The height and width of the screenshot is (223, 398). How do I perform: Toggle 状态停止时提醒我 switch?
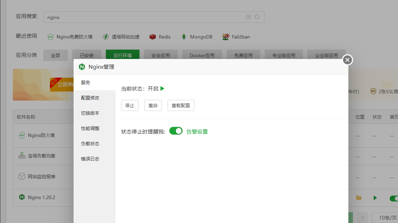click(176, 131)
